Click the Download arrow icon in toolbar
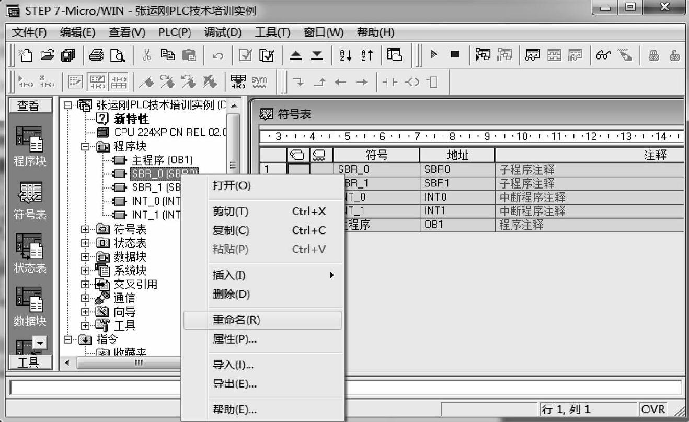Screen dimensions: 689x422 pos(317,55)
